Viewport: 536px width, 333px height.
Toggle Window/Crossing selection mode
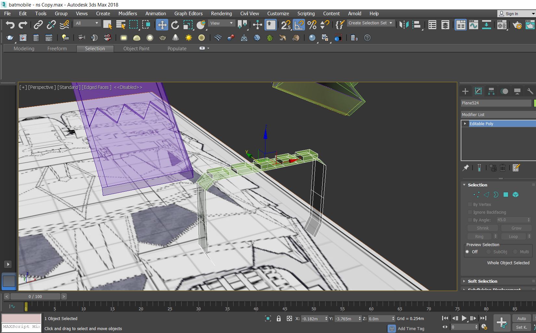point(147,25)
